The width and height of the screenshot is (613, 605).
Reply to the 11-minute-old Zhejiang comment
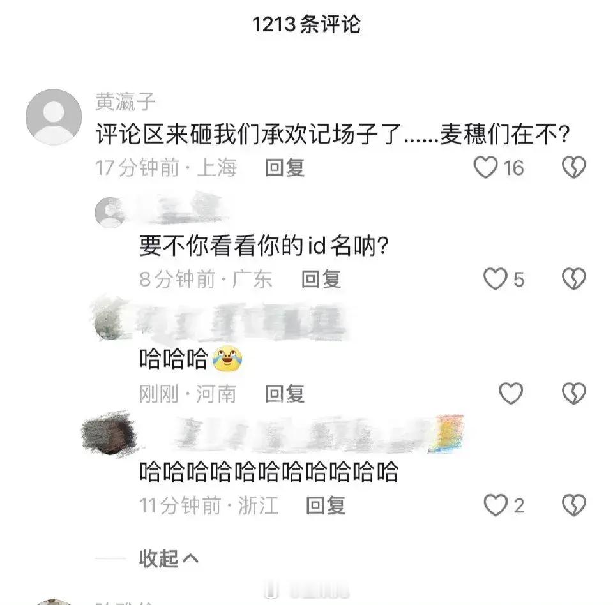(x=326, y=505)
